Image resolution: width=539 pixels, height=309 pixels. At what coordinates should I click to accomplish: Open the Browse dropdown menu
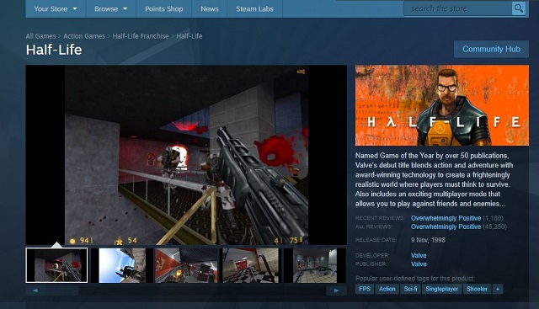coord(110,9)
